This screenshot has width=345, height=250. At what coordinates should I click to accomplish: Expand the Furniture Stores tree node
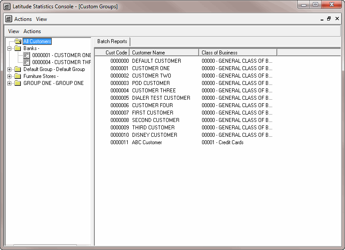[x=9, y=77]
